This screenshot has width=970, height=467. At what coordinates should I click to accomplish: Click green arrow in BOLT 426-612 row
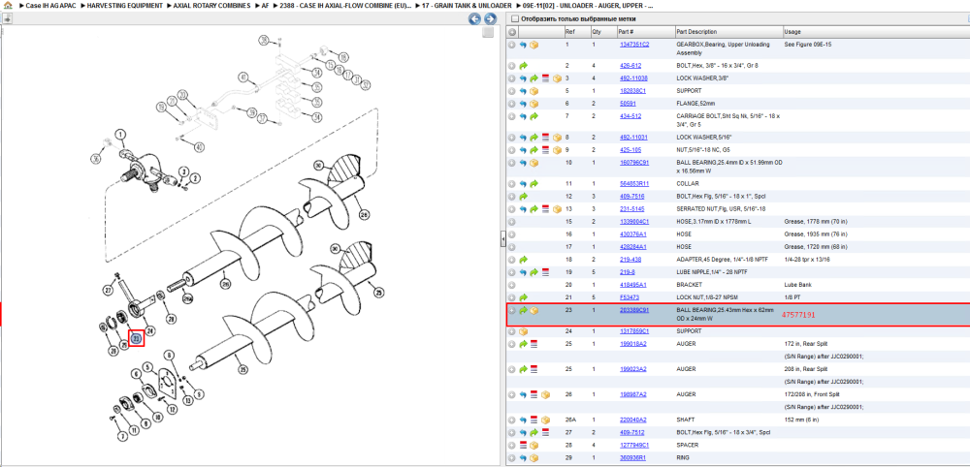click(x=523, y=66)
